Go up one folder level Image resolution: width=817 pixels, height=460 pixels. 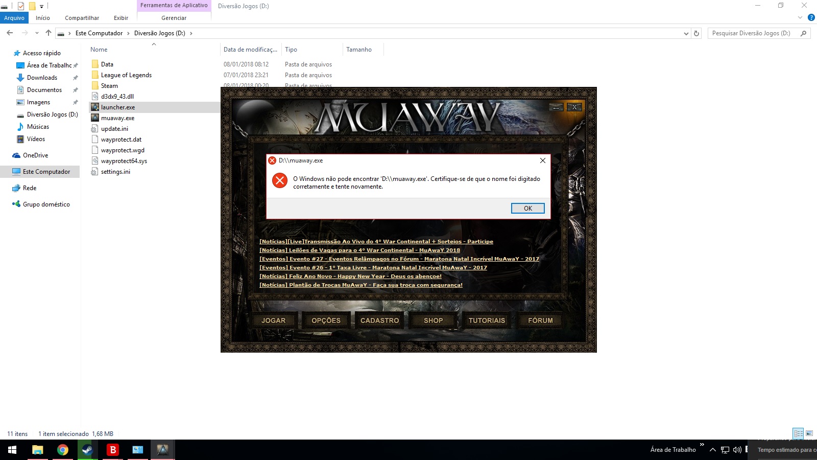click(49, 33)
